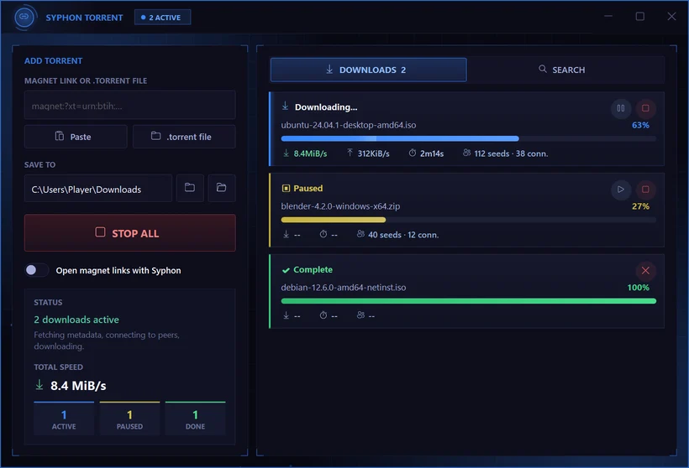Remove the completed debian-12.6.0 torrent
This screenshot has height=468, width=689.
[645, 271]
